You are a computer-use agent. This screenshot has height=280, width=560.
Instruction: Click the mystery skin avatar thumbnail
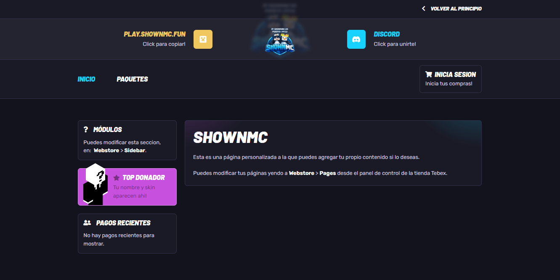[96, 184]
